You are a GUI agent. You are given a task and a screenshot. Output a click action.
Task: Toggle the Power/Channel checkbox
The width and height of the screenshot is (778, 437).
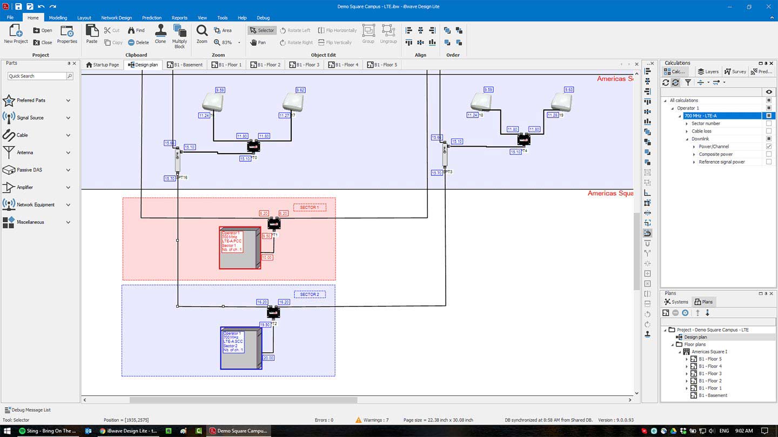(769, 147)
